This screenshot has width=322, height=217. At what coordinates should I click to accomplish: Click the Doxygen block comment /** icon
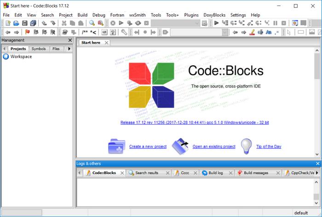tap(85, 32)
